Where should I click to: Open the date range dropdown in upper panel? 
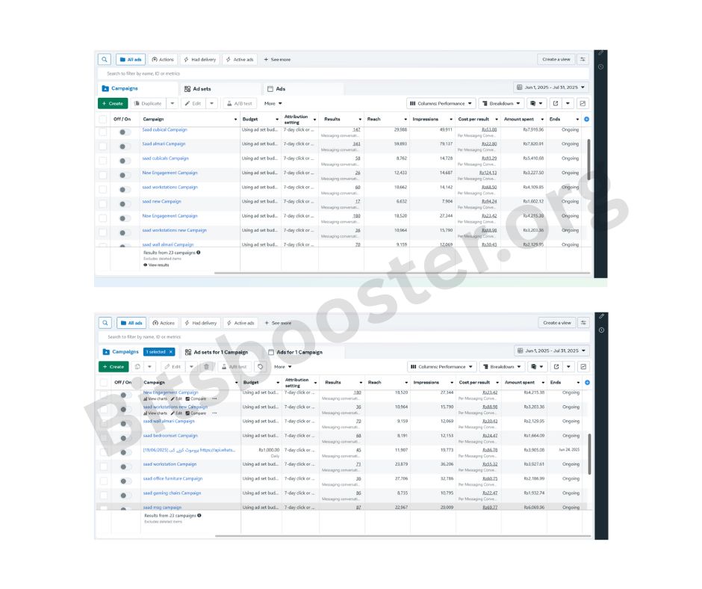point(551,87)
